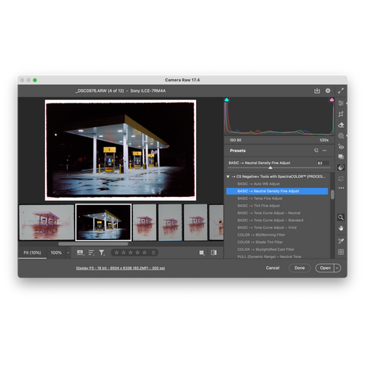Open workflow options link Display P3
The width and height of the screenshot is (365, 365).
120,268
